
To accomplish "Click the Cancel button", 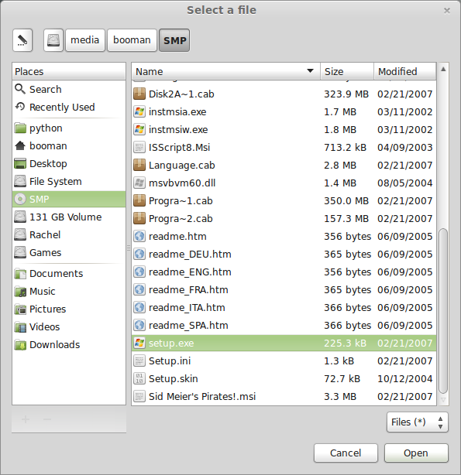I will pyautogui.click(x=346, y=453).
